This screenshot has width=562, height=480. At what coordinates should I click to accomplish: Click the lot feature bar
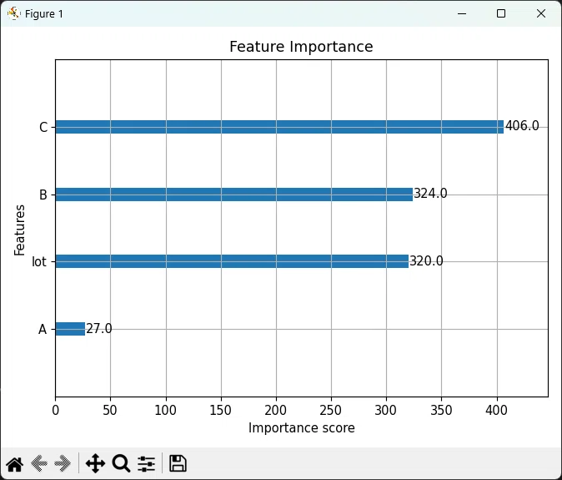tap(232, 261)
